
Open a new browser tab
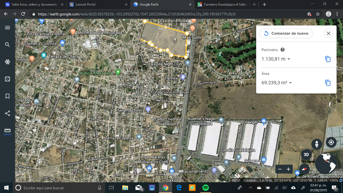[264, 5]
